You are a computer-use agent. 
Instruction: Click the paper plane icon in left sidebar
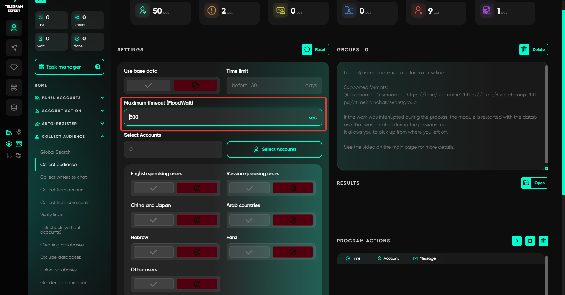pos(14,48)
